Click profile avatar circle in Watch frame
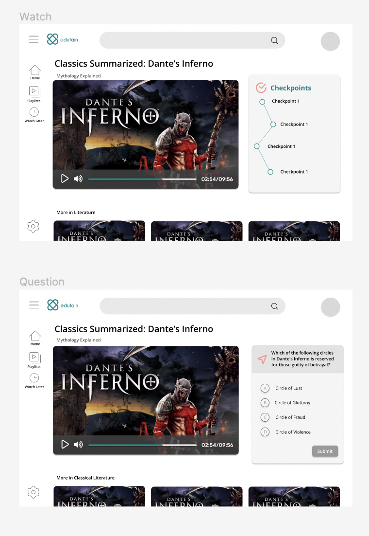Image resolution: width=369 pixels, height=536 pixels. (330, 41)
